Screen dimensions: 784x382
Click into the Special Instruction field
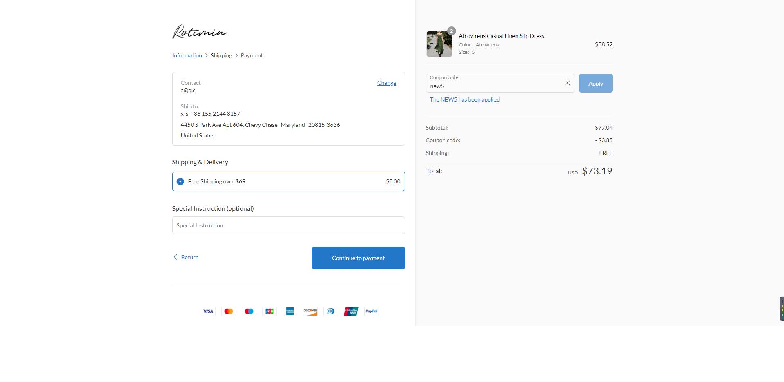coord(288,225)
